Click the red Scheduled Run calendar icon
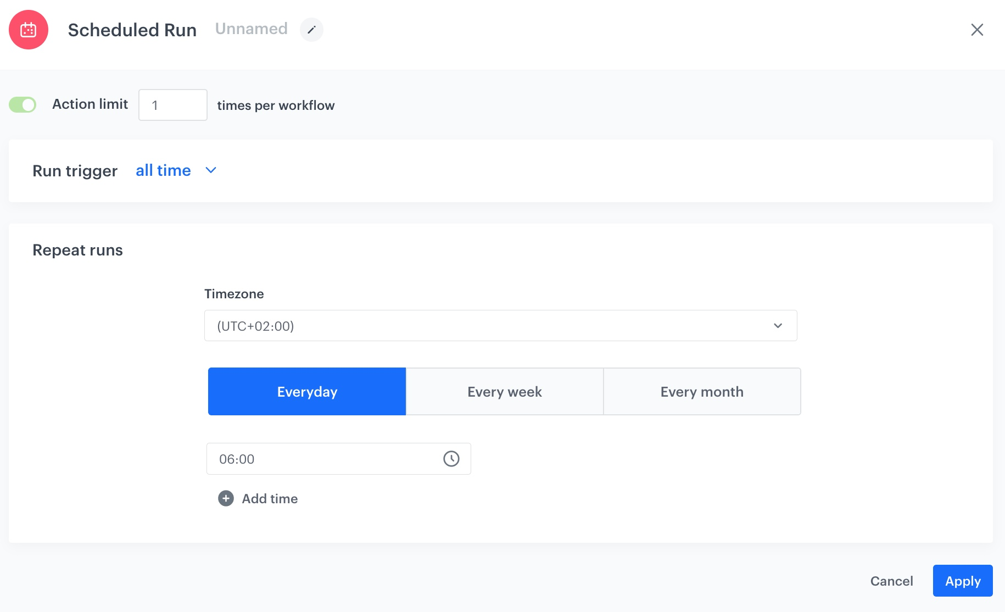 pos(29,30)
